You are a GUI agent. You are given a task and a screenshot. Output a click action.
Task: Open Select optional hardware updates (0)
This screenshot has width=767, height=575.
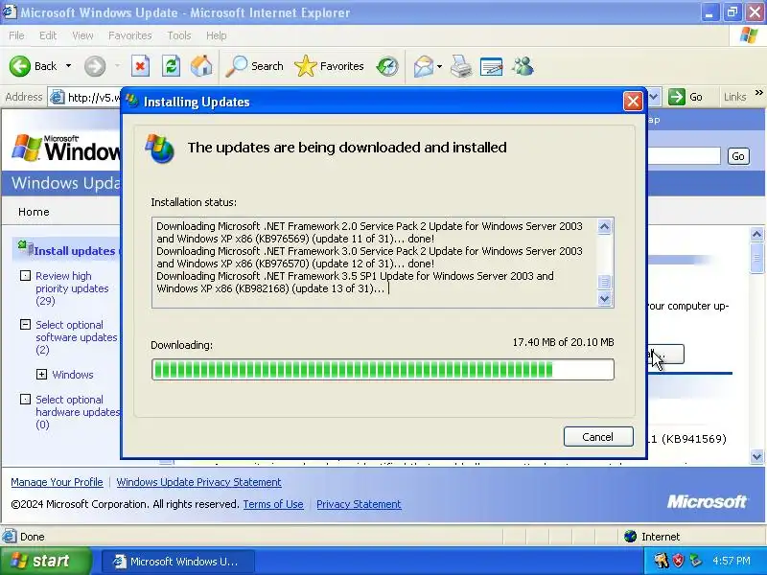point(78,412)
